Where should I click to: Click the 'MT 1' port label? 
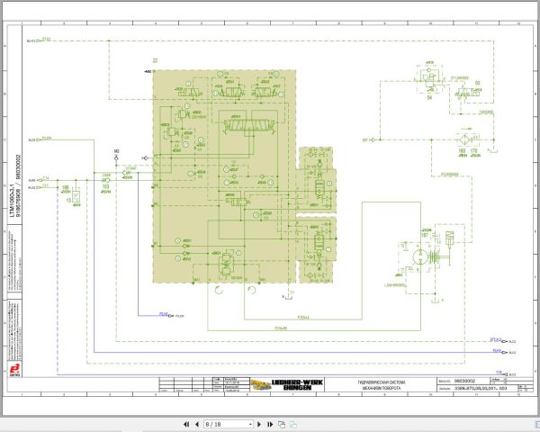coord(365,140)
